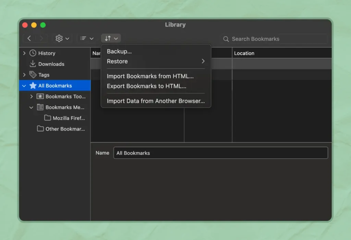
Task: Click the Mozilla Firefox folder icon
Action: click(47, 118)
